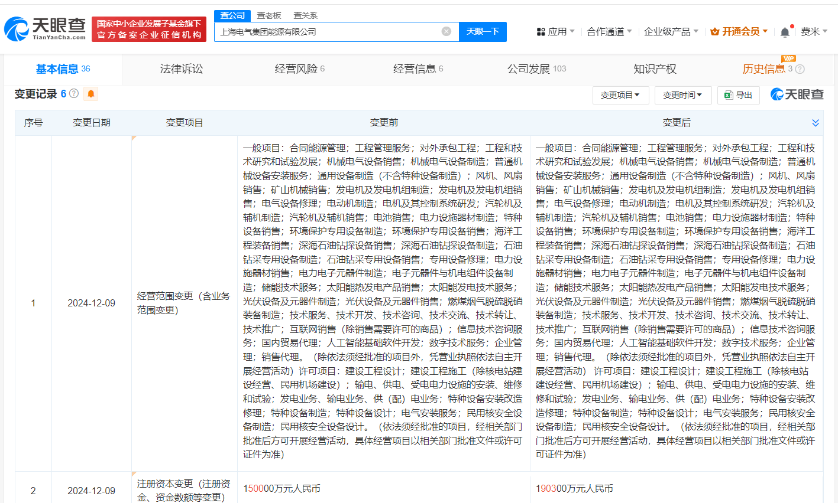Image resolution: width=838 pixels, height=503 pixels.
Task: Open the 应用 apps grid menu
Action: click(x=555, y=31)
